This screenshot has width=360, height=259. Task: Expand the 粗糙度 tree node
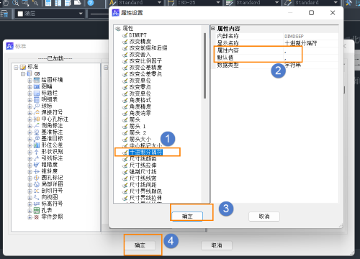click(30, 165)
